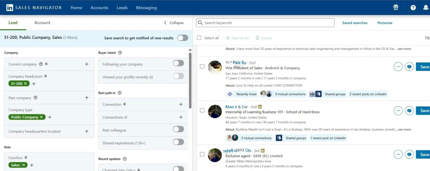
Task: Open 1 recent post on Linkedin chip
Action: click(328, 138)
